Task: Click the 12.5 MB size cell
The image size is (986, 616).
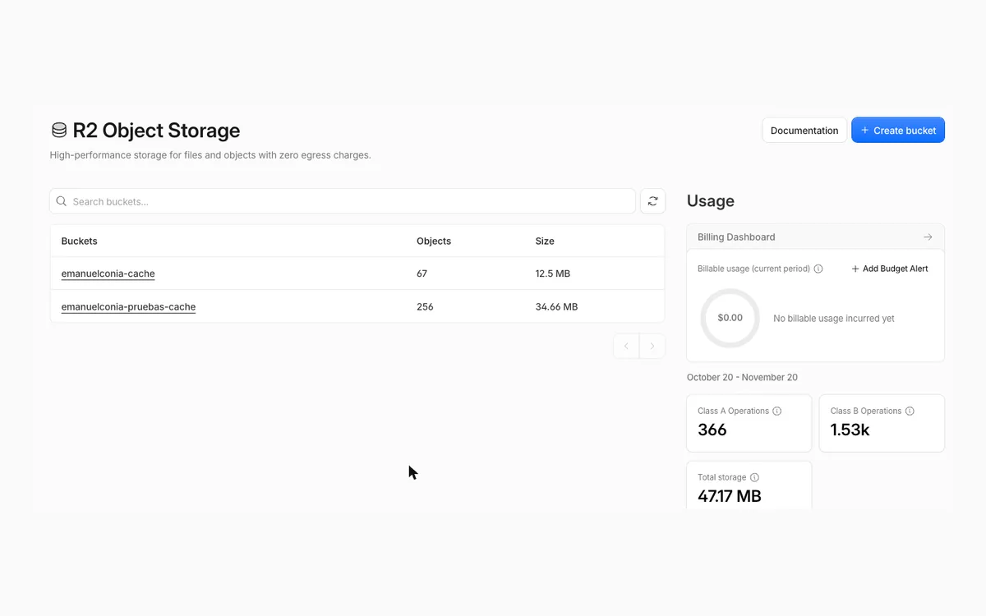Action: tap(553, 274)
